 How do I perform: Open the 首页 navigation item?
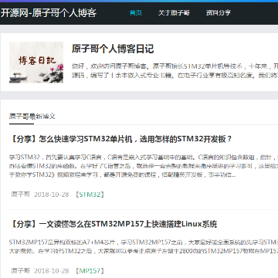pyautogui.click(x=136, y=12)
